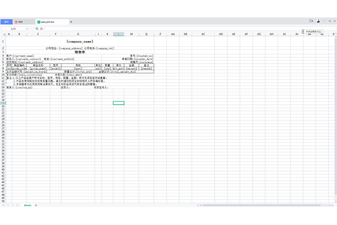337x225 pixels.
Task: Click the [amount] cell in row 8
Action: 131,69
